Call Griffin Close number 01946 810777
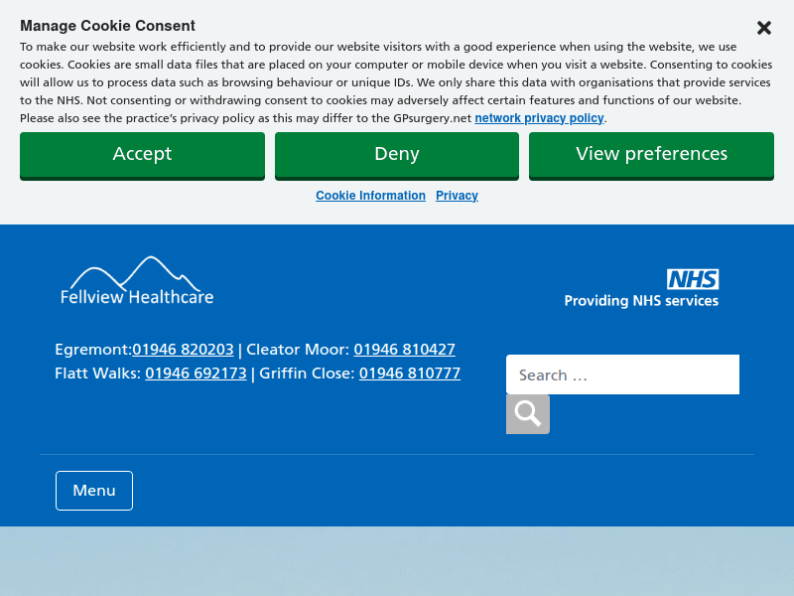794x596 pixels. coord(409,373)
